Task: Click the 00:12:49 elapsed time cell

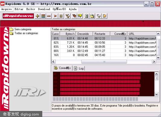Action: (x=83, y=51)
